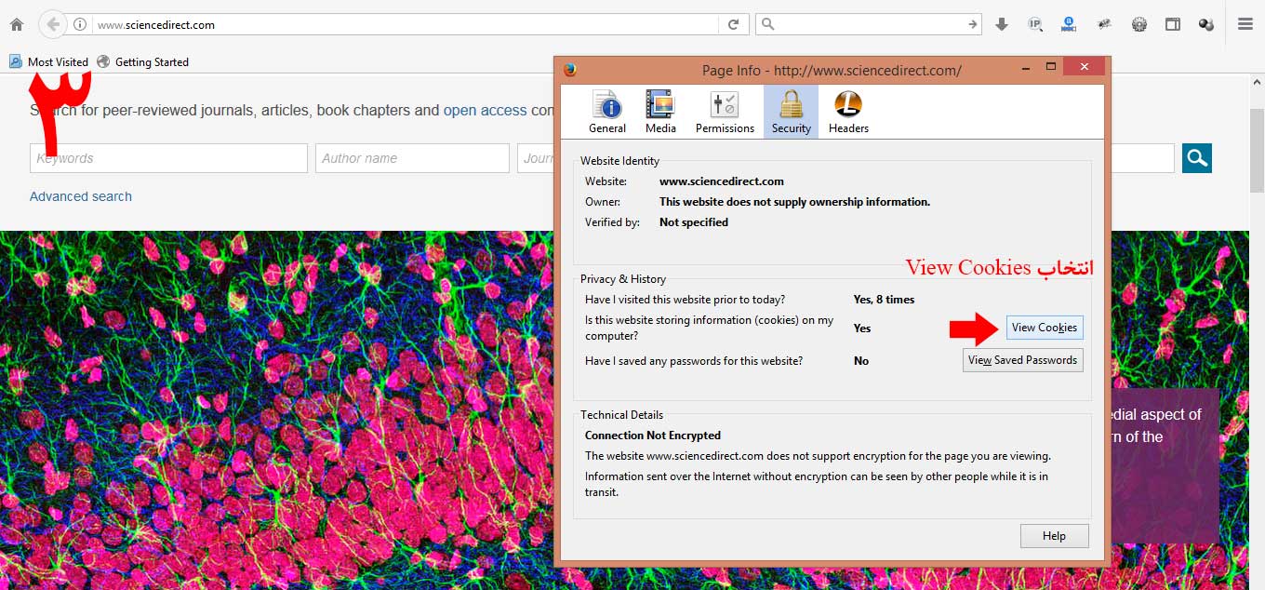Click the View Cookies button
Viewport: 1265px width, 590px height.
coord(1045,328)
